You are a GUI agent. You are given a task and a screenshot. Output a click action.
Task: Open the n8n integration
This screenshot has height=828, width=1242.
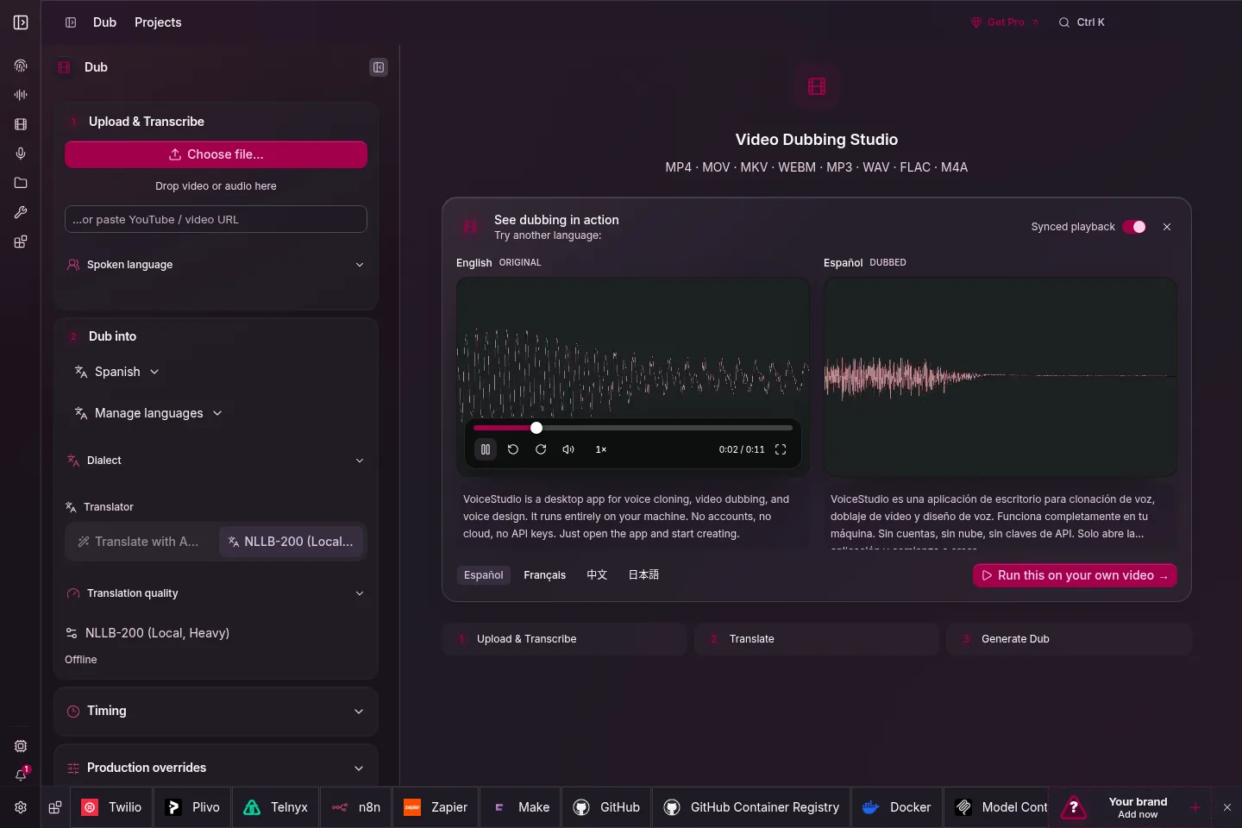356,807
